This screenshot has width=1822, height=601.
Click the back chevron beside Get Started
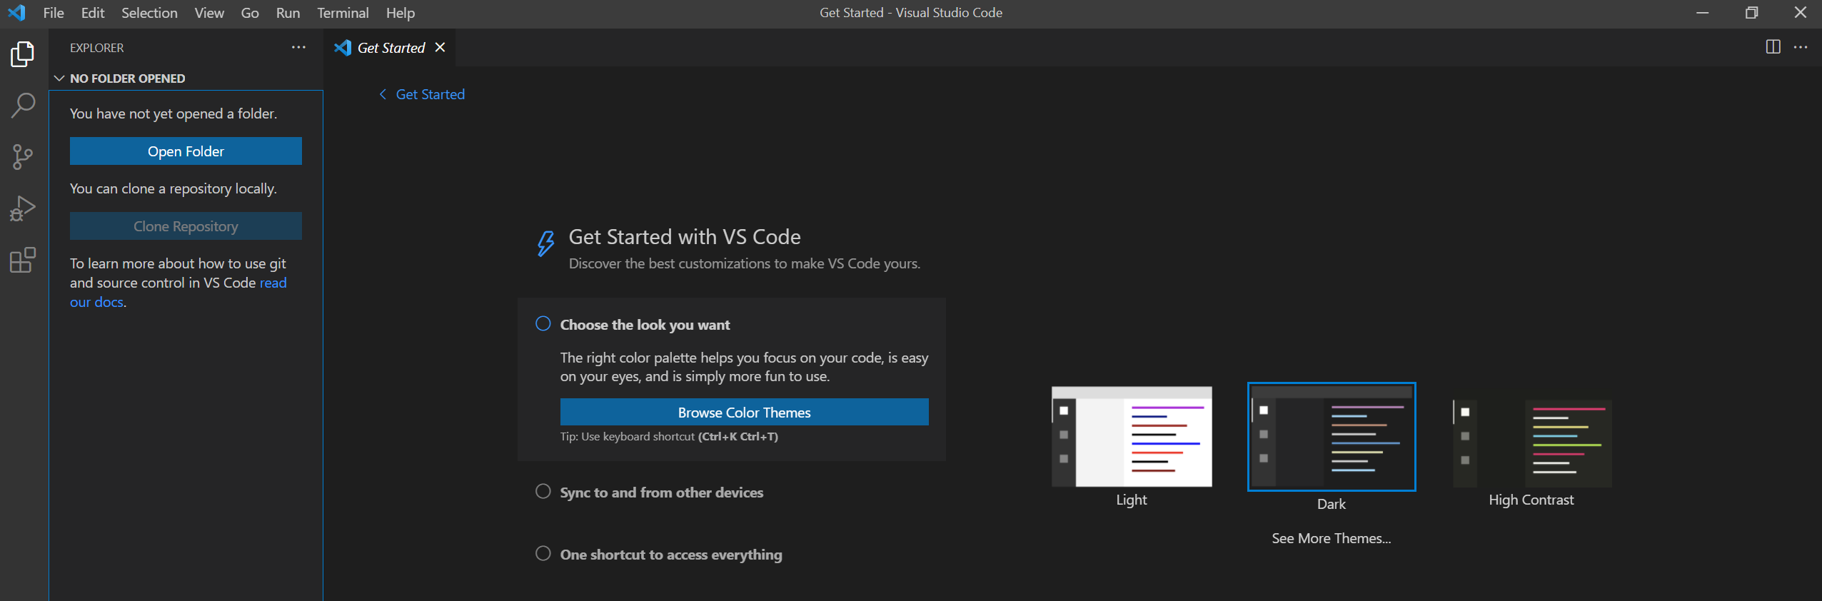pyautogui.click(x=383, y=94)
